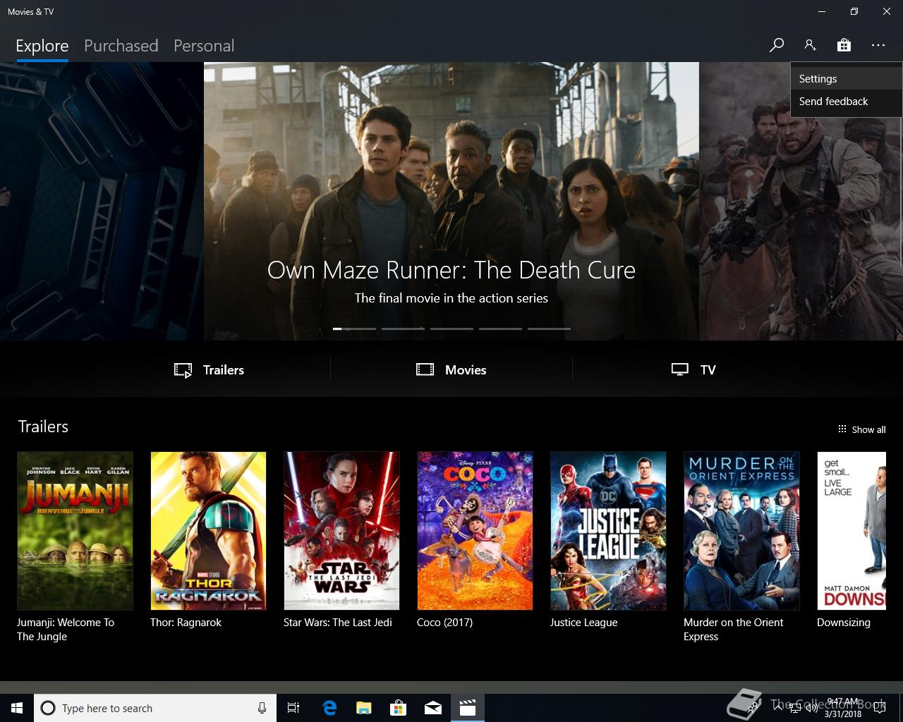Viewport: 903px width, 722px height.
Task: Open the account sign-in icon
Action: click(810, 45)
